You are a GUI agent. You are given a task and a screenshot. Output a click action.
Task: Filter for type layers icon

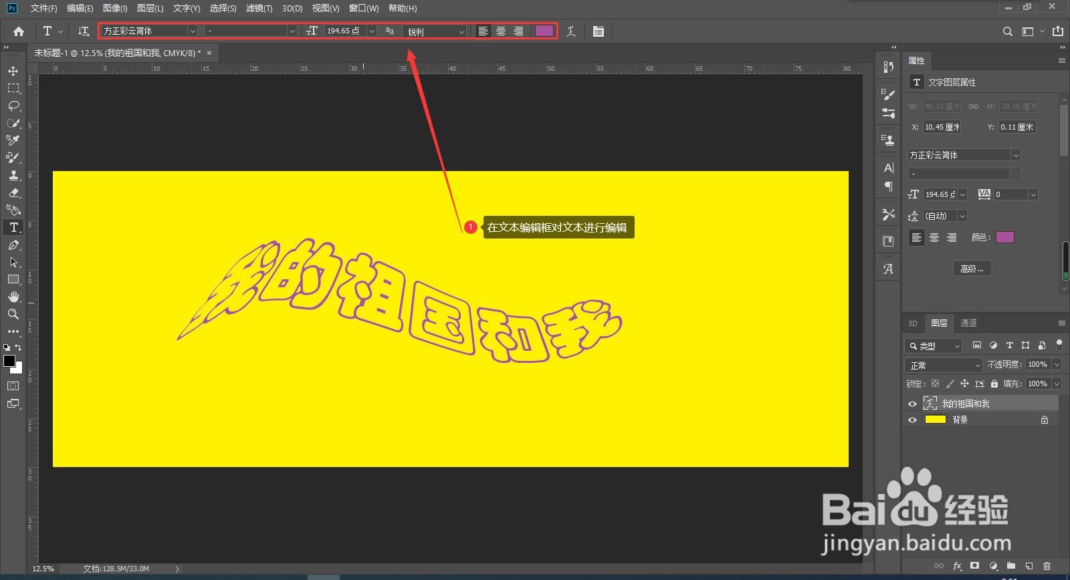[x=1010, y=345]
